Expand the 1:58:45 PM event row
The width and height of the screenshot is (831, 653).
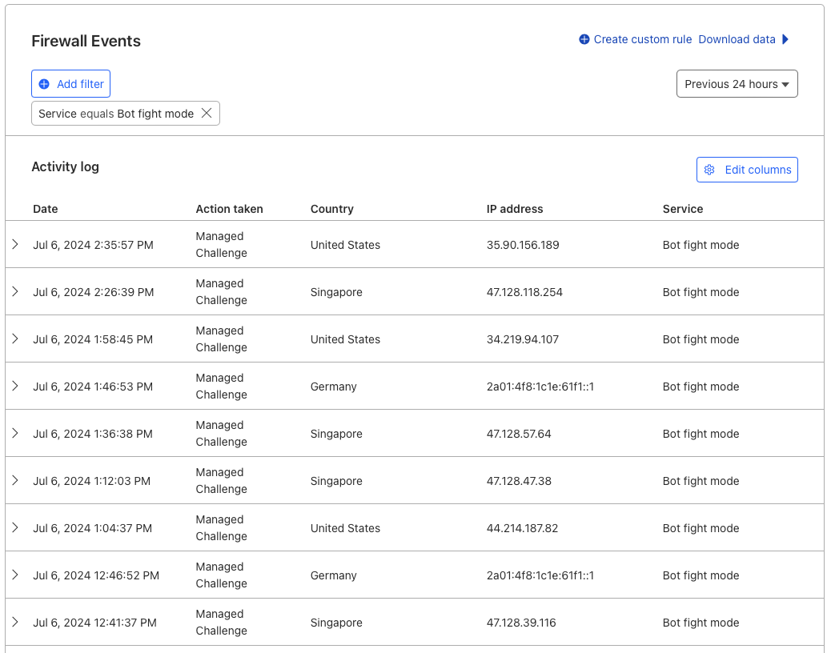click(x=15, y=339)
